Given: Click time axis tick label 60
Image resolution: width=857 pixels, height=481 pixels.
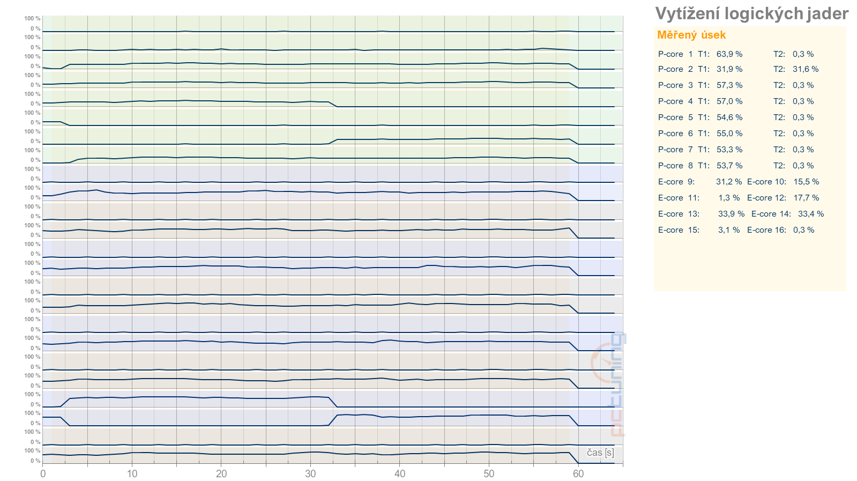Looking at the screenshot, I should point(578,473).
